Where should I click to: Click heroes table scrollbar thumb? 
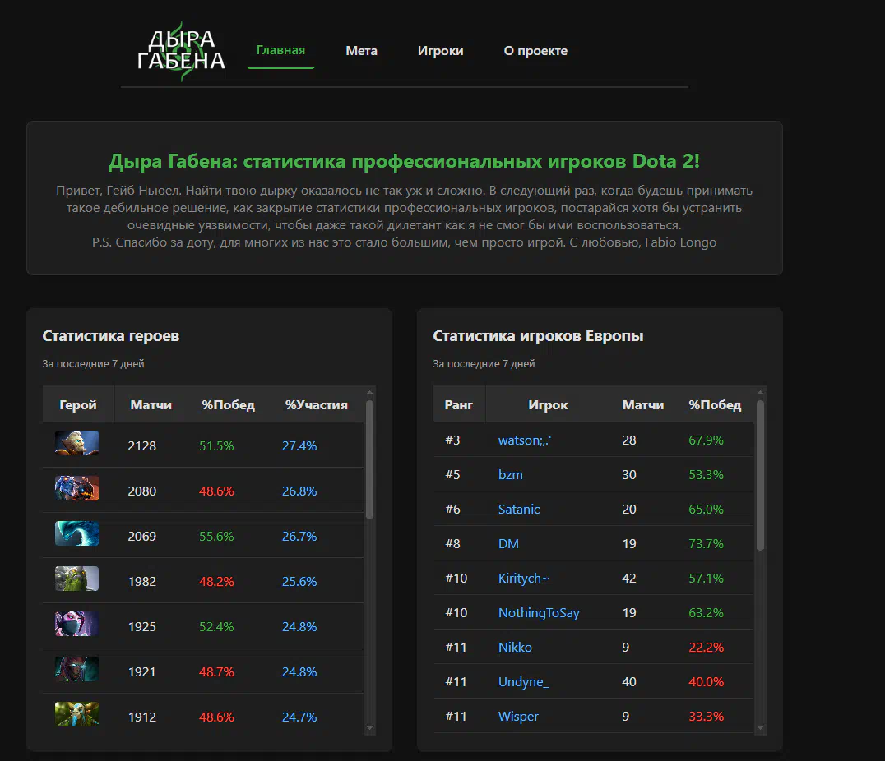tap(369, 459)
